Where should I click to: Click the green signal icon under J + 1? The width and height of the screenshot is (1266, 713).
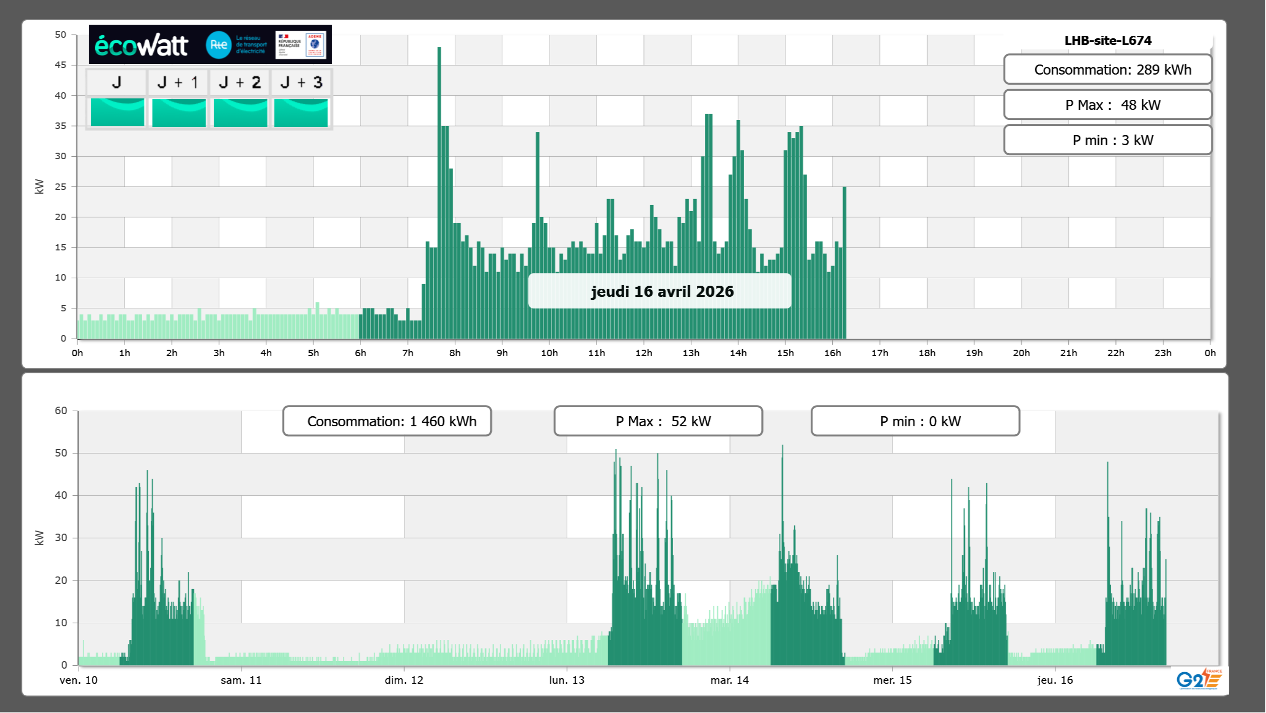[x=178, y=112]
